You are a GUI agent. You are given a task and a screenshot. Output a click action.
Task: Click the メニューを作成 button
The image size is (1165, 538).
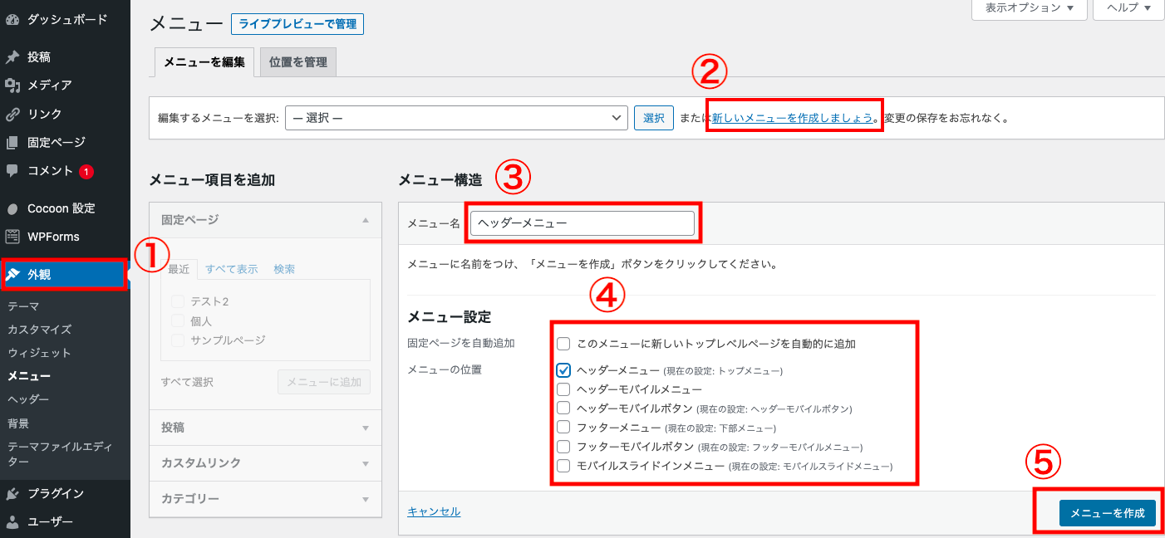(1107, 513)
